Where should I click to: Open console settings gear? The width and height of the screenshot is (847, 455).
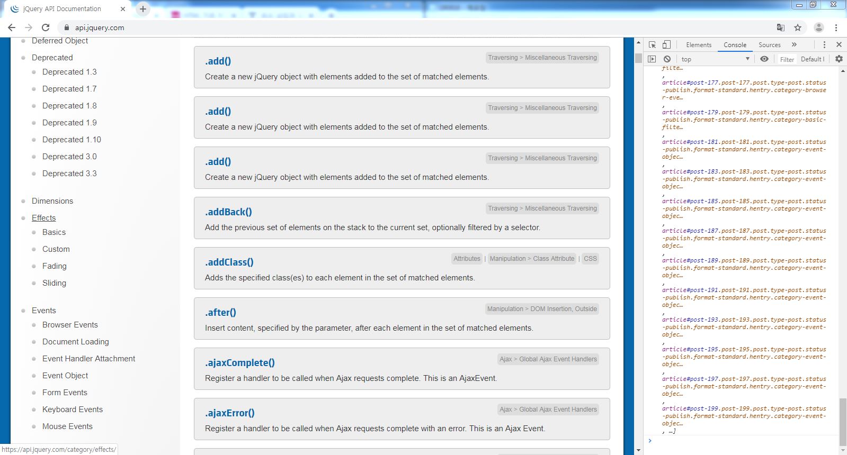tap(839, 59)
